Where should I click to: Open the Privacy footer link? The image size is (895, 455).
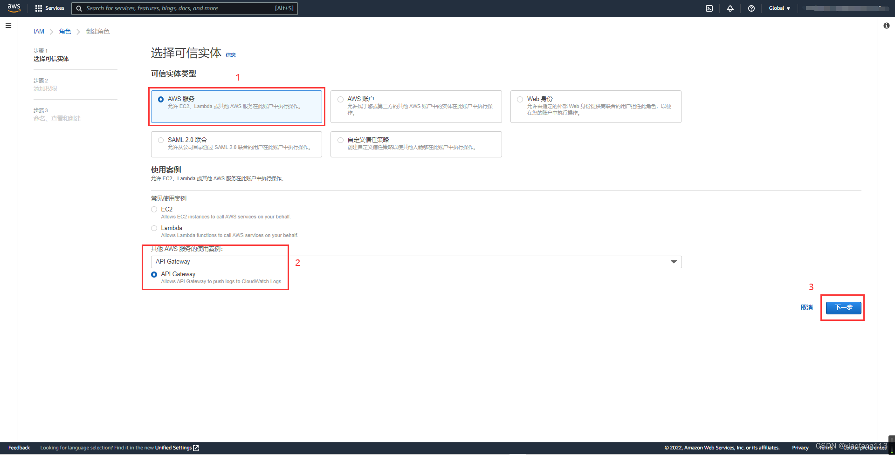(x=800, y=448)
